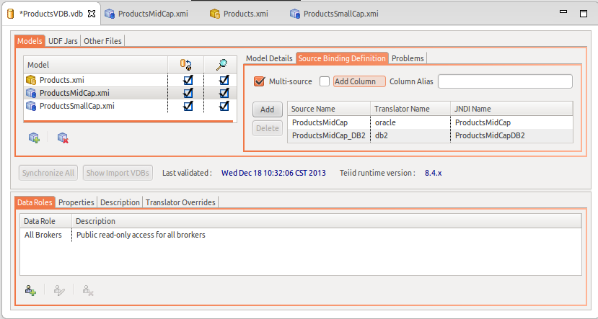This screenshot has height=319, width=598.
Task: Select the ProductsMidCap_DB2 source name cell
Action: coord(329,135)
